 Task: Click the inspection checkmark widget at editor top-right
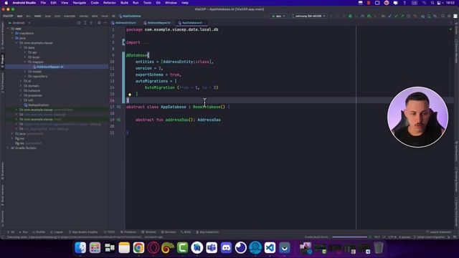(x=451, y=29)
